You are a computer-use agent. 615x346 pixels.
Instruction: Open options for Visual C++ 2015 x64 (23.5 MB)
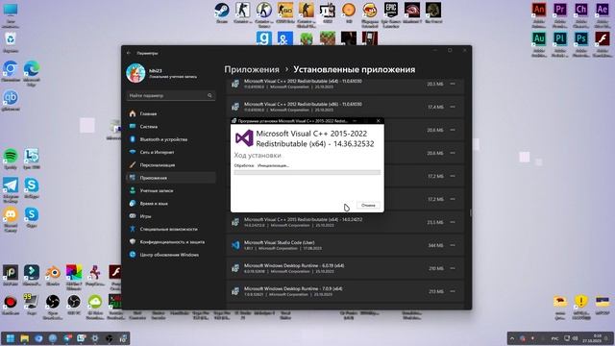[x=453, y=222]
